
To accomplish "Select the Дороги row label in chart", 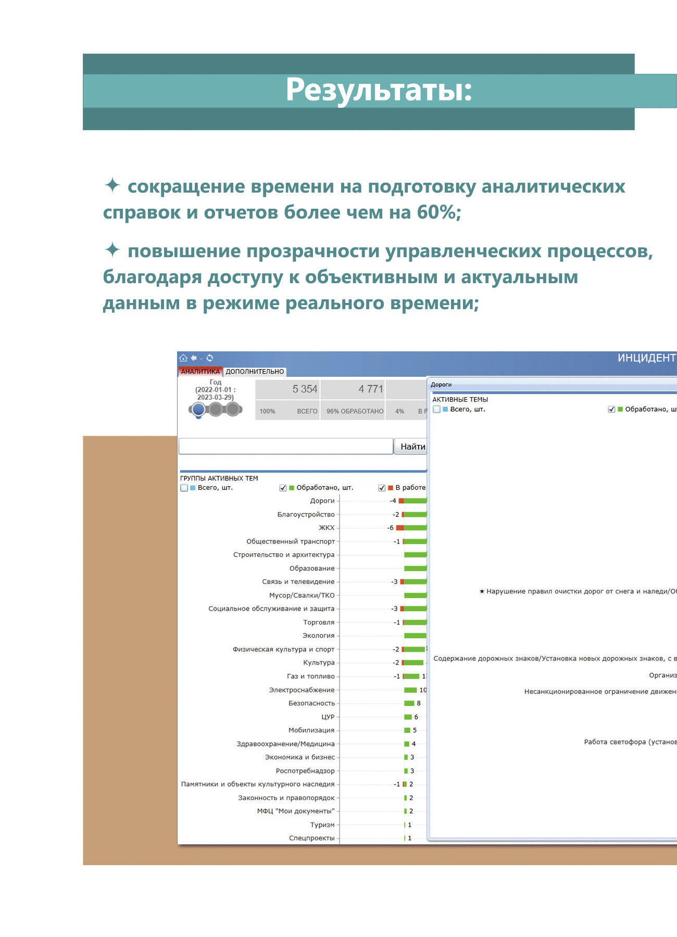I will [322, 501].
